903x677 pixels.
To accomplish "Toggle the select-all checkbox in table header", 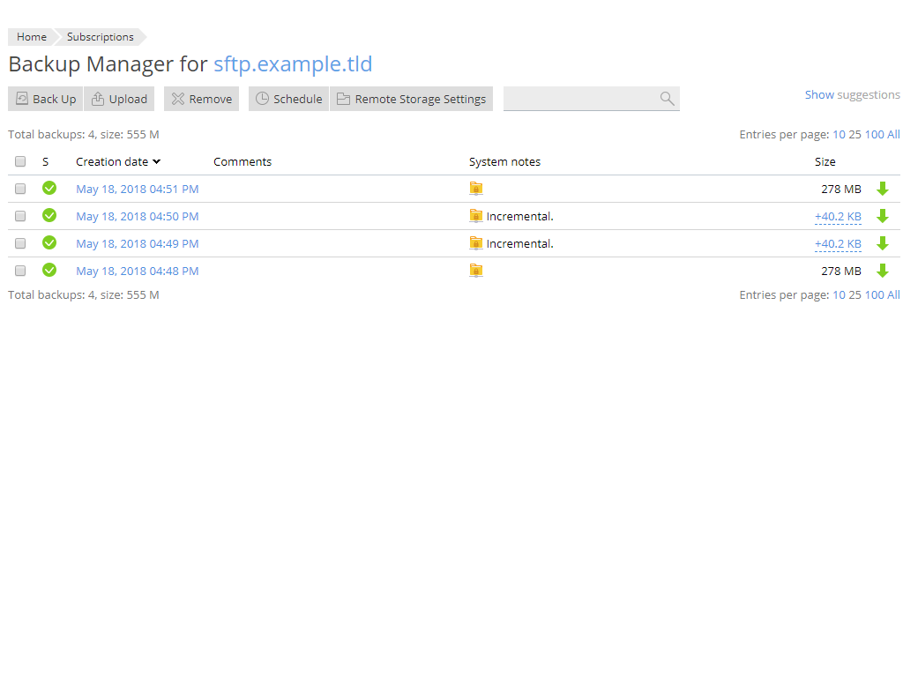I will click(20, 161).
